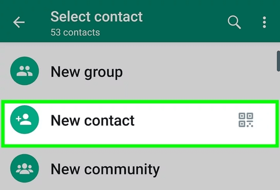Tap the plus sign on New contact icon
The height and width of the screenshot is (190, 280).
point(19,119)
